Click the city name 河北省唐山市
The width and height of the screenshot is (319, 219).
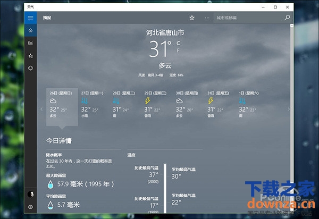pos(165,32)
